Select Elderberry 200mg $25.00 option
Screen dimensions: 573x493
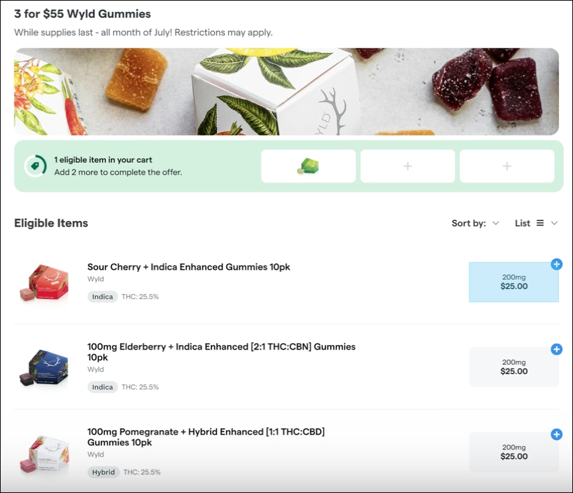pyautogui.click(x=514, y=367)
